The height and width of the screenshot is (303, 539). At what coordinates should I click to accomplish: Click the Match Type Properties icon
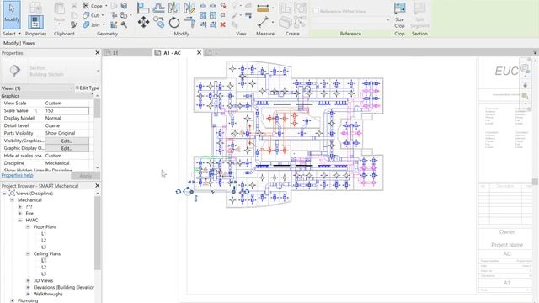click(x=74, y=24)
